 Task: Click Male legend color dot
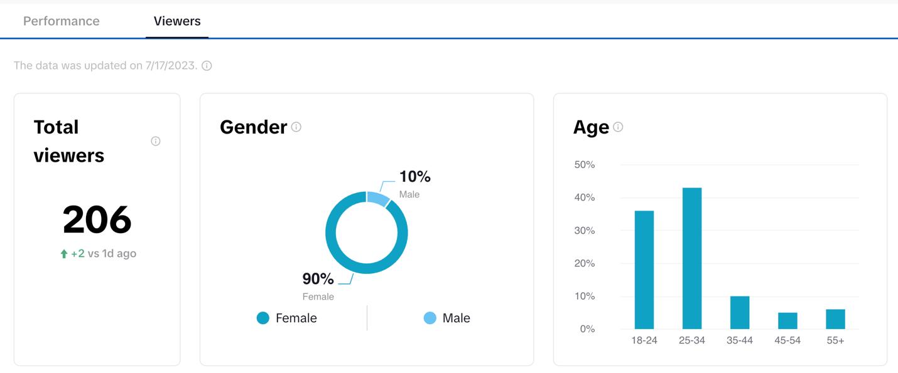point(430,318)
